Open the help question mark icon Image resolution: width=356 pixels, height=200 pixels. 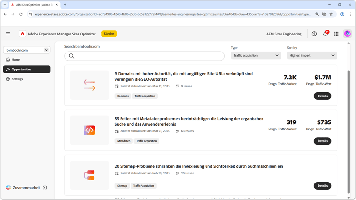(314, 34)
